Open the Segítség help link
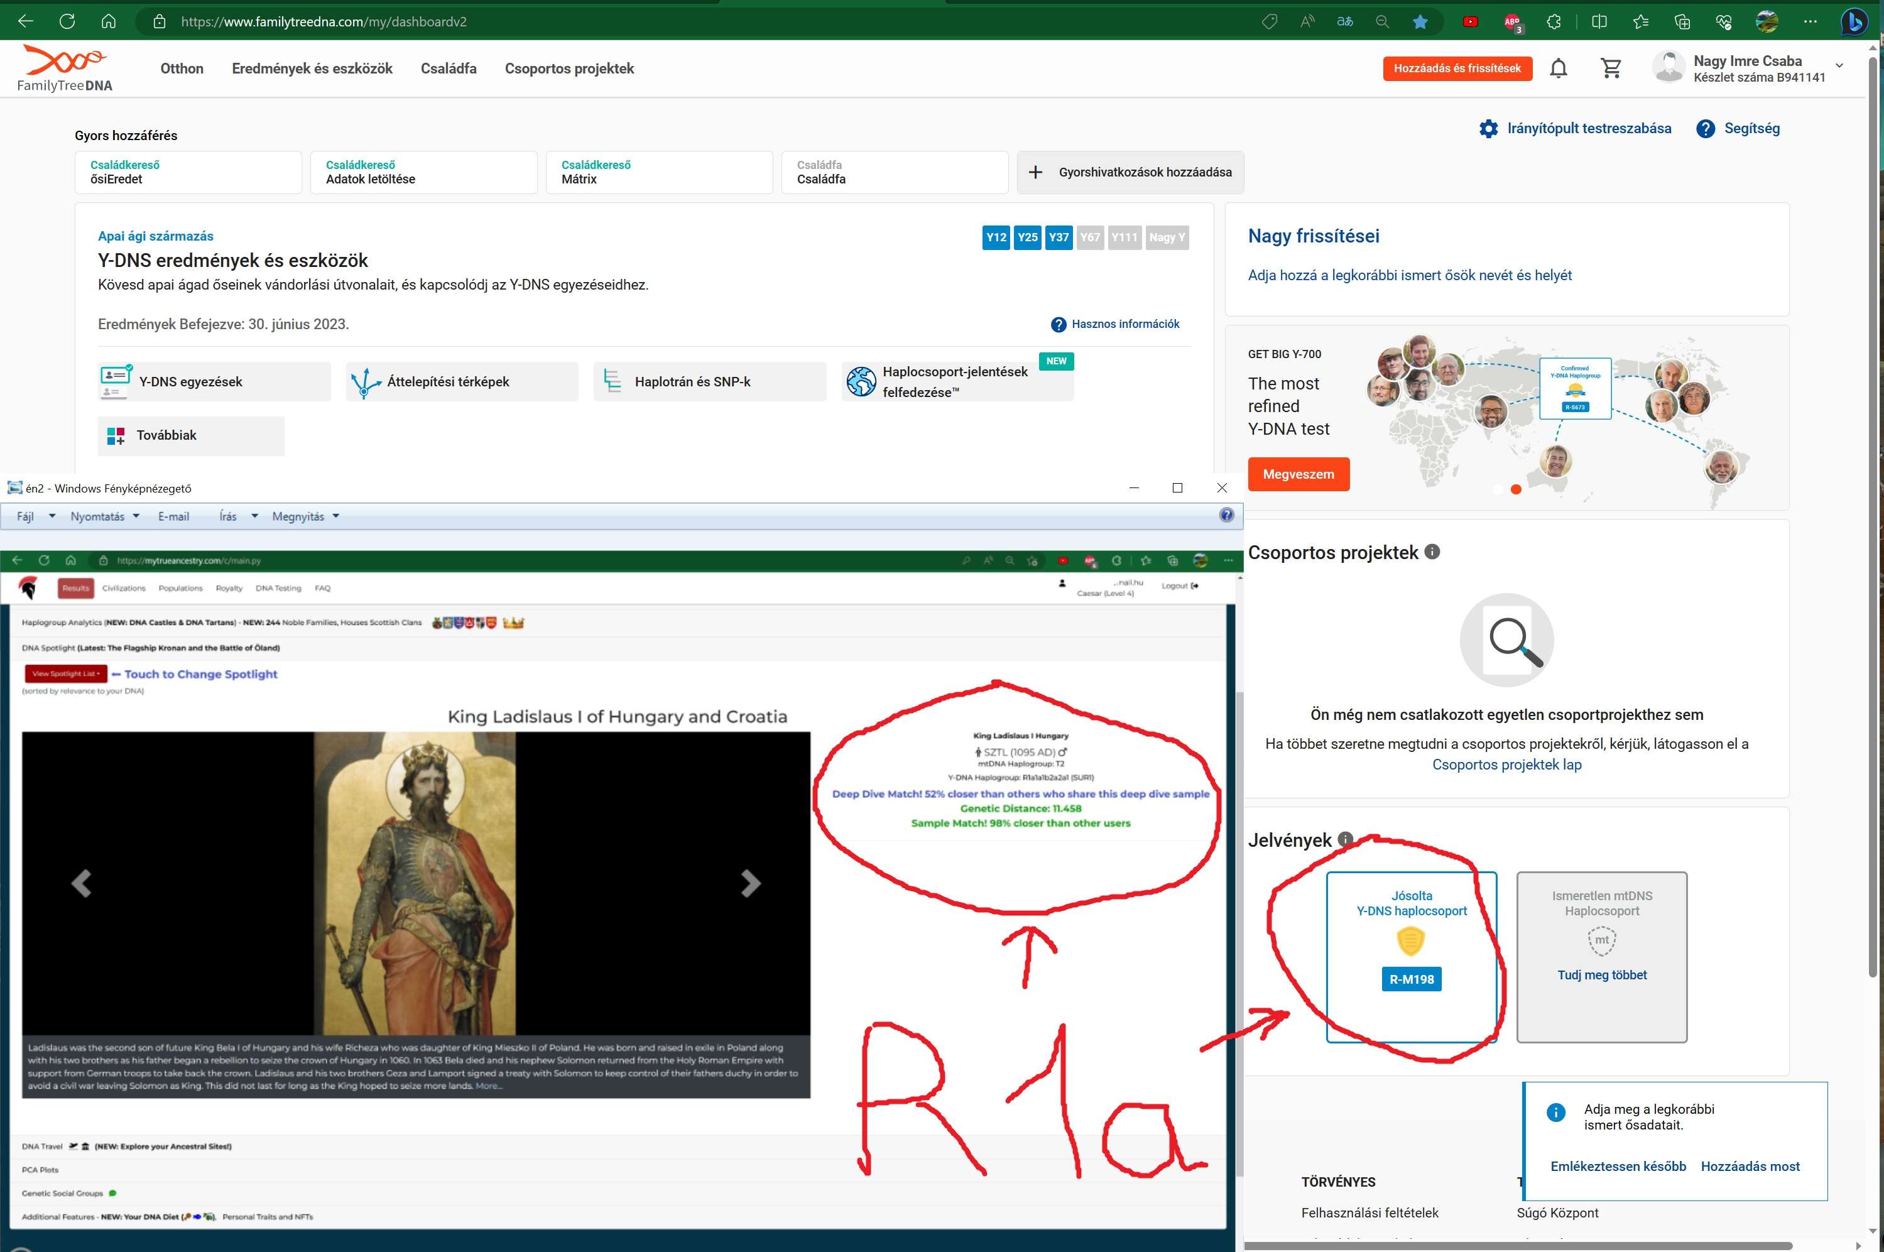 tap(1738, 129)
